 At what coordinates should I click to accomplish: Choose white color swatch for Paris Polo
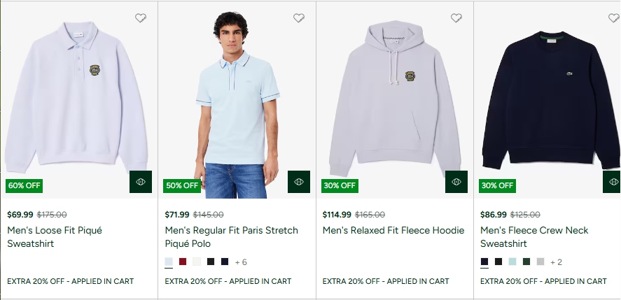click(x=197, y=262)
